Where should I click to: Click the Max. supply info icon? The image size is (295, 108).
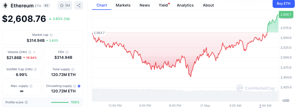[x=31, y=86]
